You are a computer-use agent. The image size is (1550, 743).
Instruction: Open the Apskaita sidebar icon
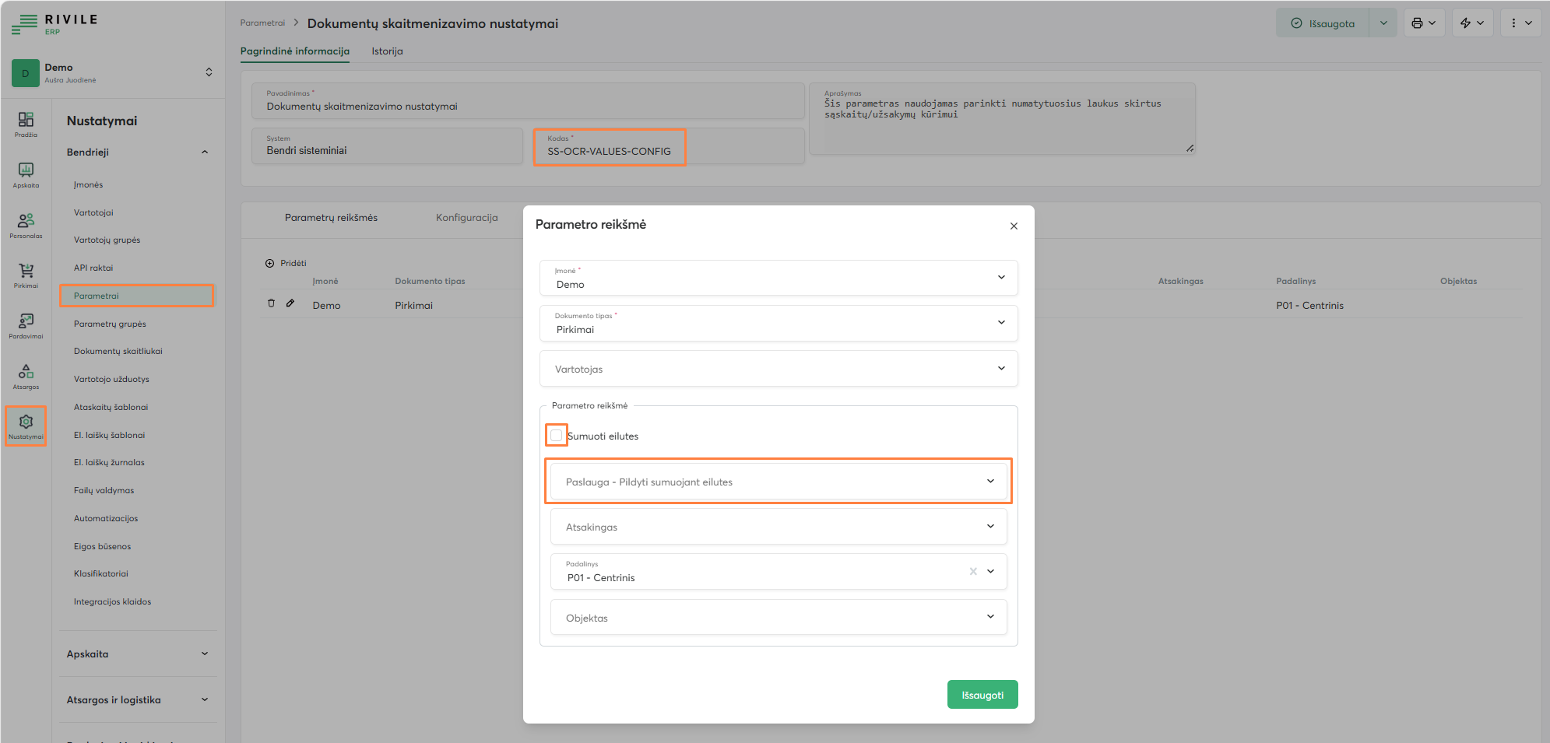[26, 174]
